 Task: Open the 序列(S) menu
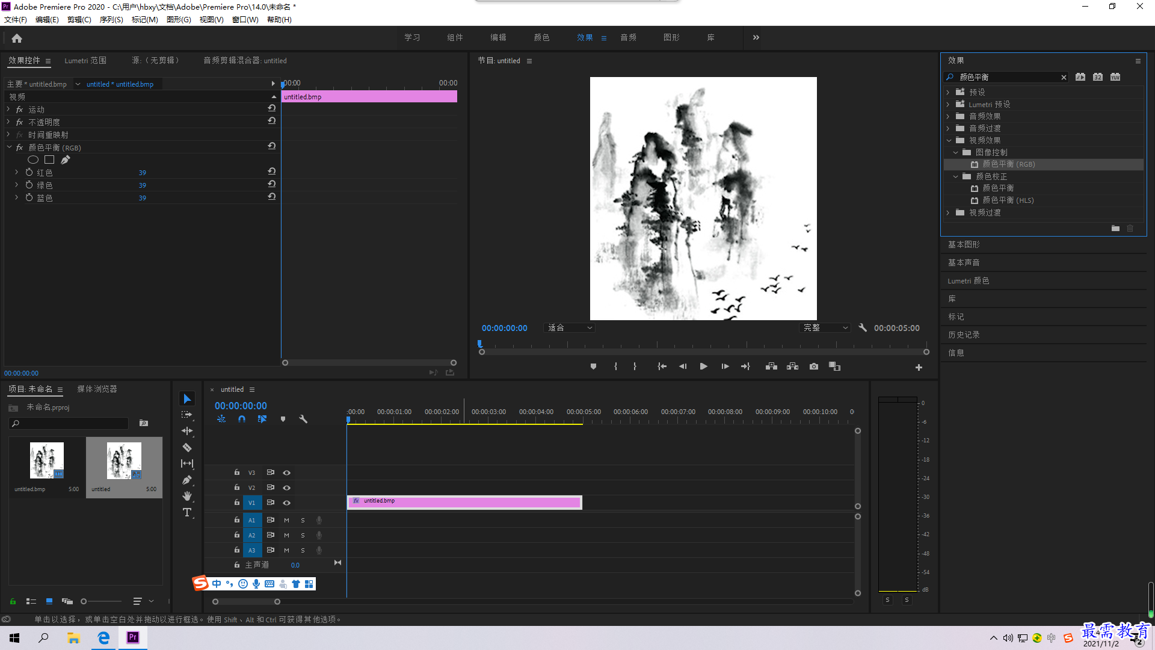(111, 20)
